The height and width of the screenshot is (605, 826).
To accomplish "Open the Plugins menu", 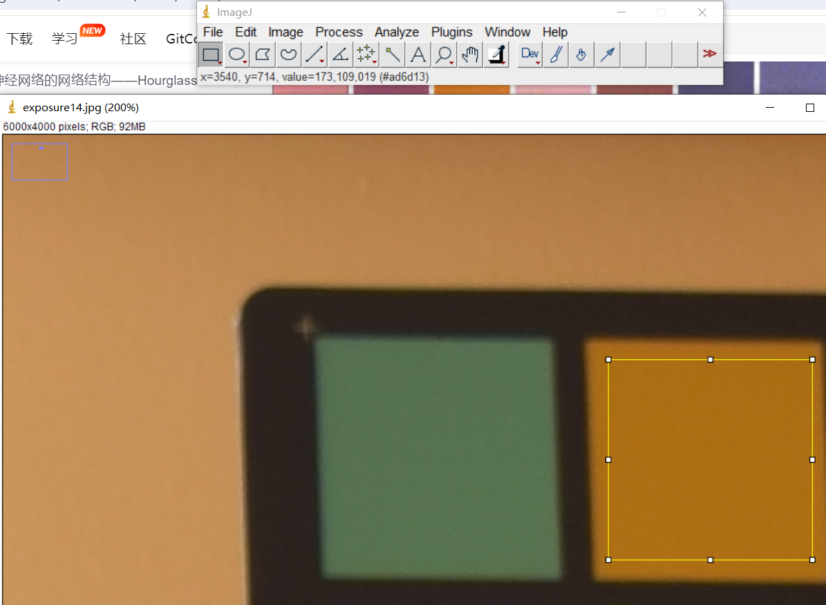I will coord(451,32).
